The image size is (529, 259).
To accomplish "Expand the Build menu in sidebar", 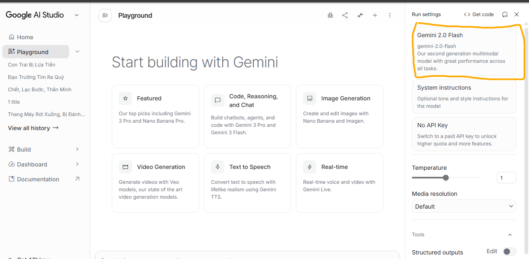I will coord(77,149).
